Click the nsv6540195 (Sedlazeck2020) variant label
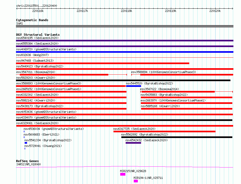 [x=37, y=38]
